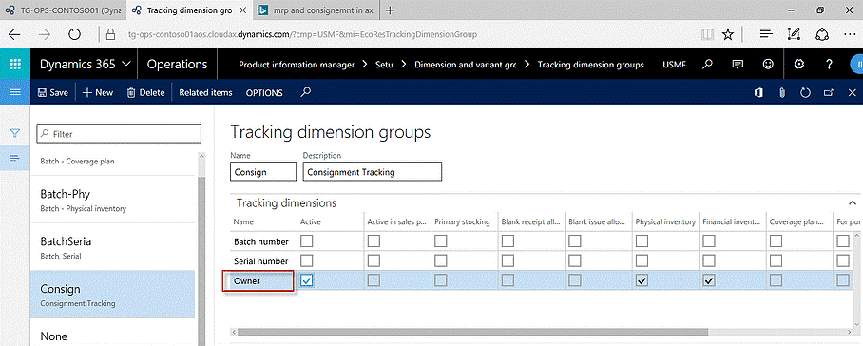Select BatchSeria group in list

coord(112,247)
